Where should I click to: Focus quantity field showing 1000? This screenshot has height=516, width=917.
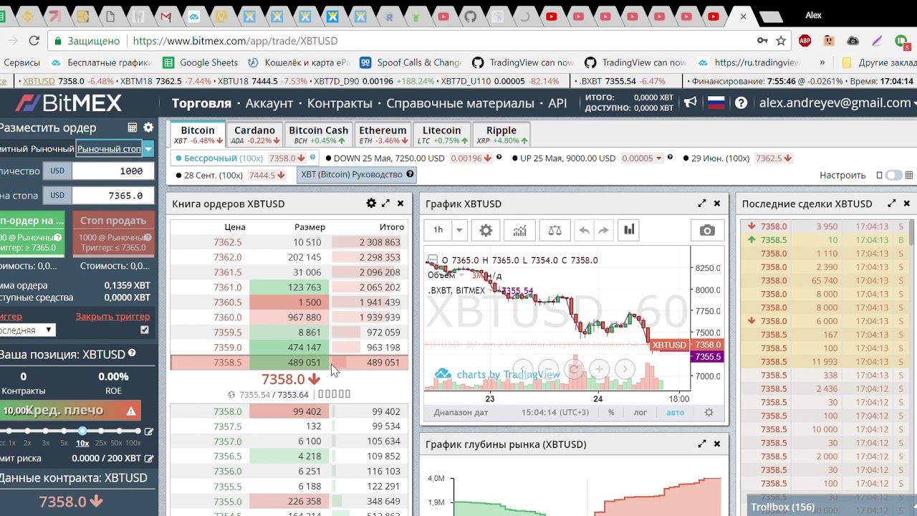[113, 171]
